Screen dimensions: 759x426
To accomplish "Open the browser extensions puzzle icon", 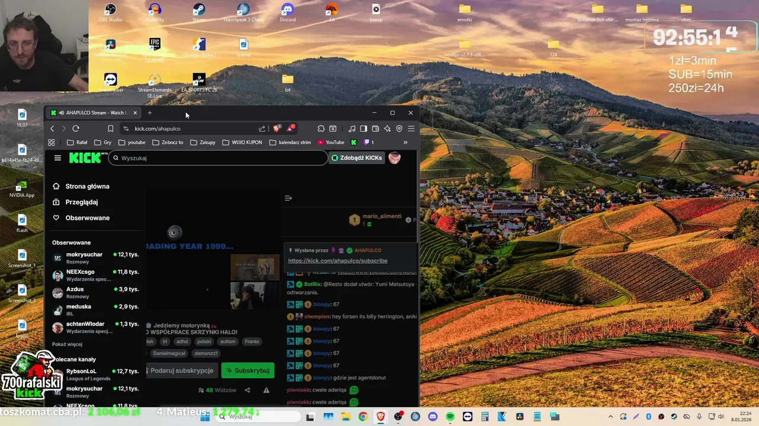I will click(321, 128).
